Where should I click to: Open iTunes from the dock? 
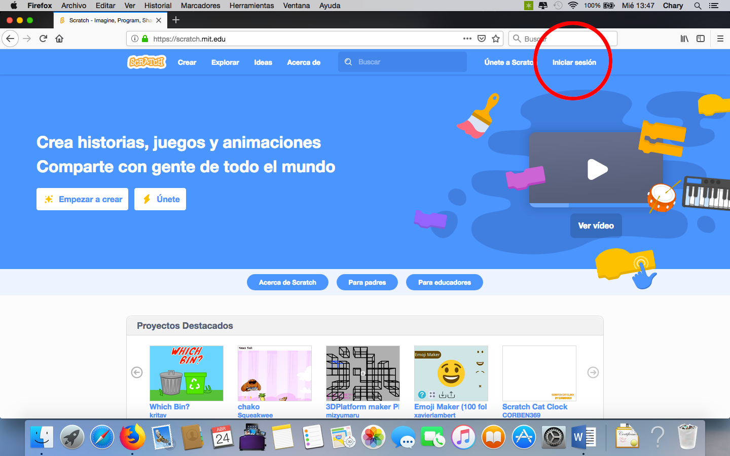pyautogui.click(x=463, y=437)
